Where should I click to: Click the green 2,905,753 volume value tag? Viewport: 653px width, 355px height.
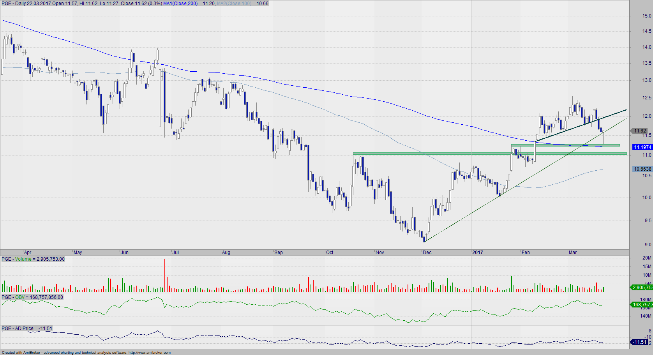coord(642,287)
